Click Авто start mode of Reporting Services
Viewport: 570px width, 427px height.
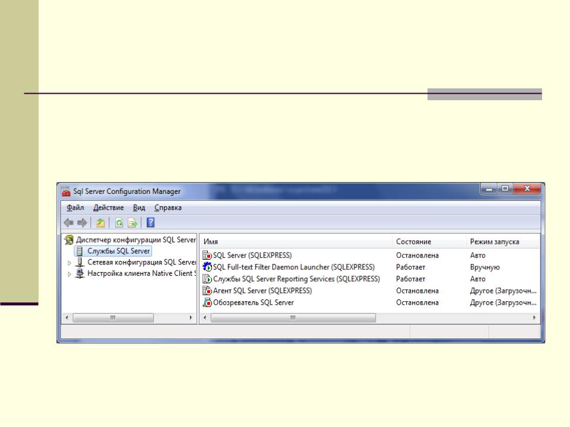pos(477,279)
